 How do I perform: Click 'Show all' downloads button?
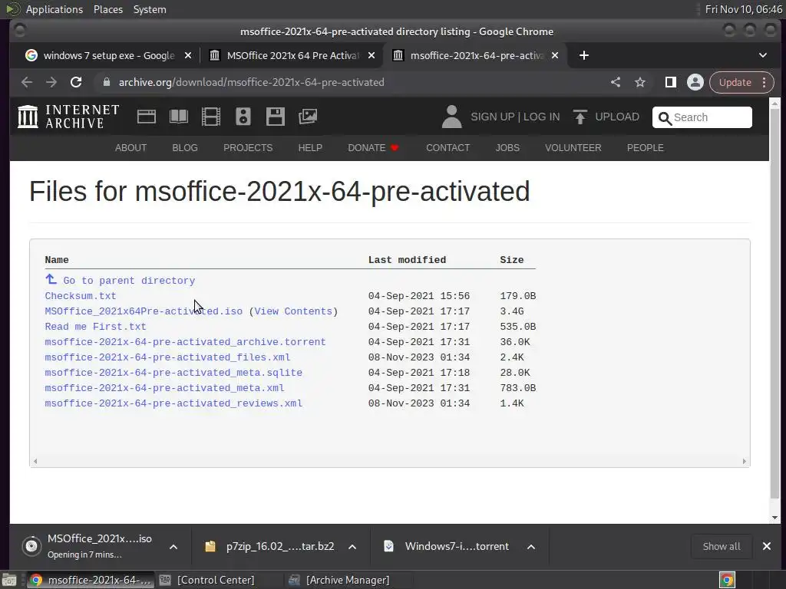click(x=722, y=546)
